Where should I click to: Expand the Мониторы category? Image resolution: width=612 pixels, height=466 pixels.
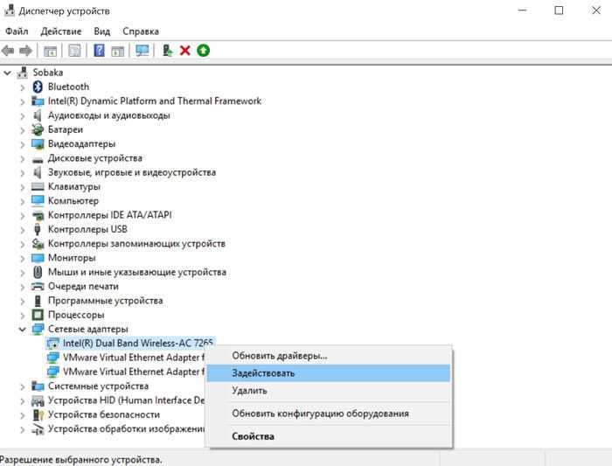click(22, 258)
